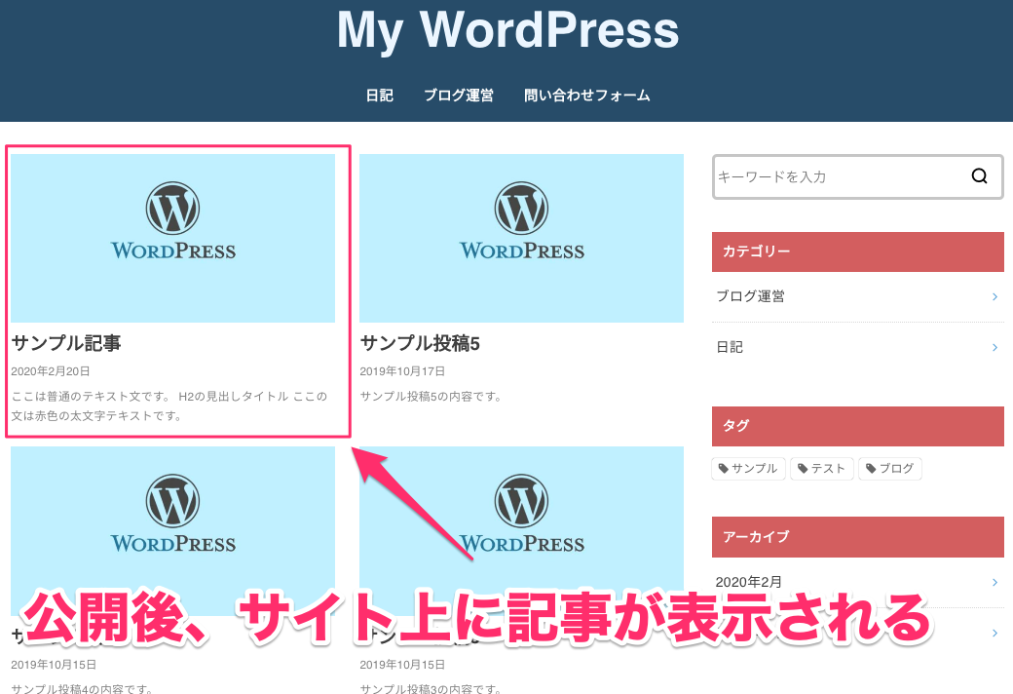The width and height of the screenshot is (1013, 694).
Task: Click the サンプル記事 WordPress thumbnail image
Action: [172, 238]
